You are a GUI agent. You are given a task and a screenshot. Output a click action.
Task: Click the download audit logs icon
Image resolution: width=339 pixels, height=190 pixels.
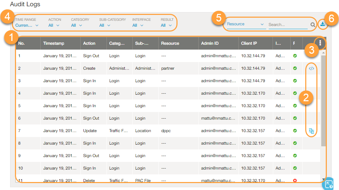tap(323, 24)
